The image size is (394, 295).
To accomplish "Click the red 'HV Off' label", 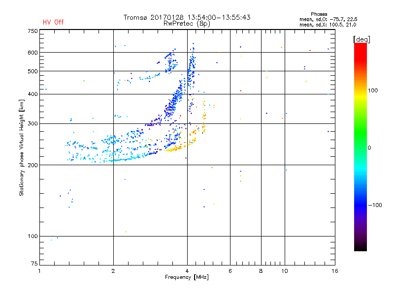I will point(53,22).
